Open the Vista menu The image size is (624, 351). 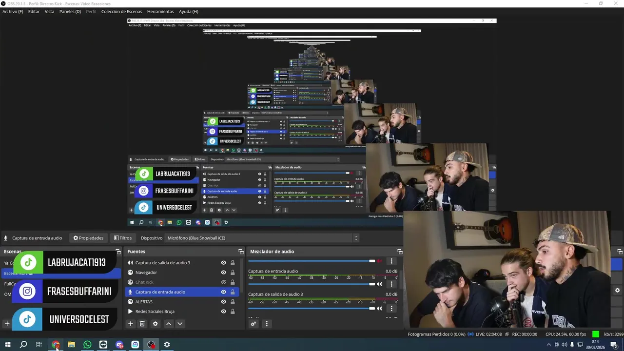[x=49, y=11]
